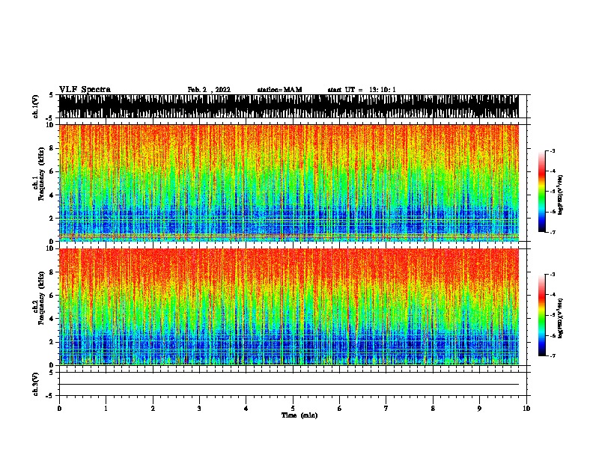
Task: Click the ch.2 "Frequency (kHz)" axis label
Action: coord(41,297)
